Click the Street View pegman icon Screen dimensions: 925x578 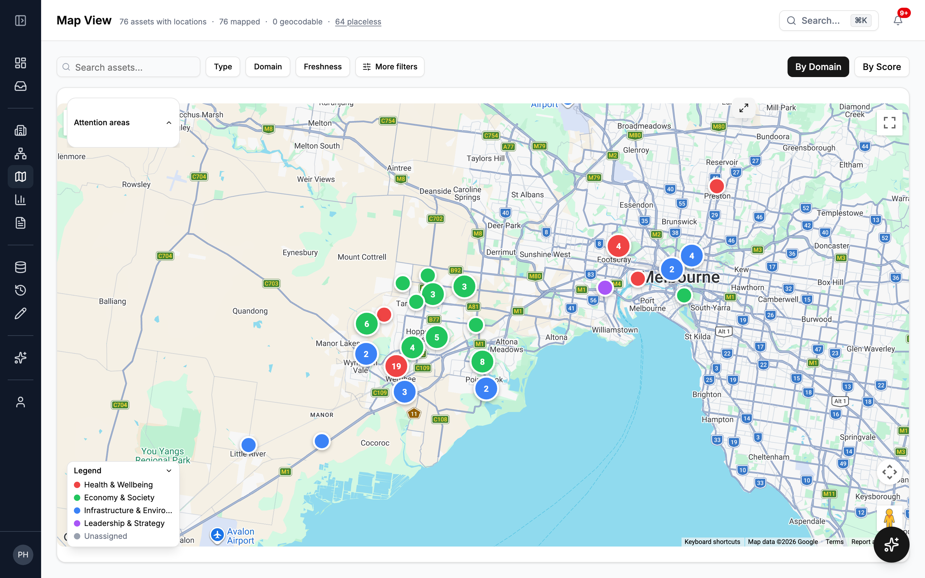[889, 518]
